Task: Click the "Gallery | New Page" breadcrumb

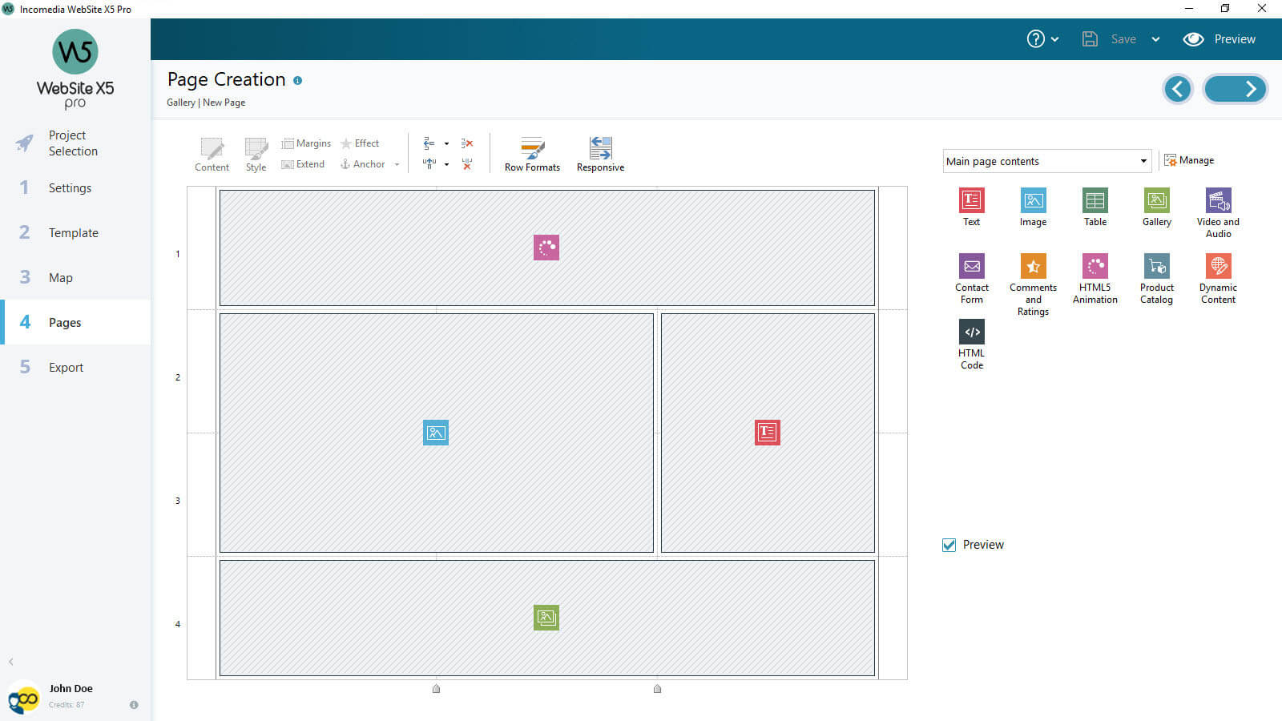Action: pos(206,103)
